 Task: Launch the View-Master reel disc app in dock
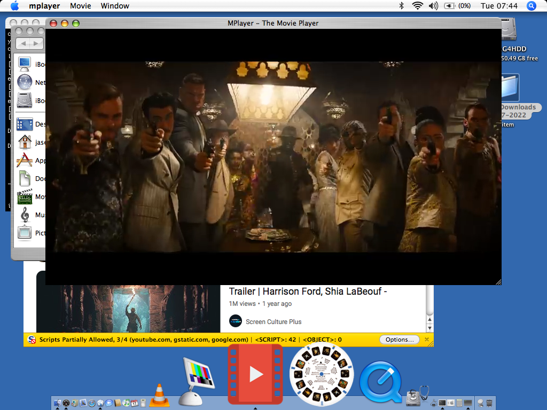coord(322,374)
